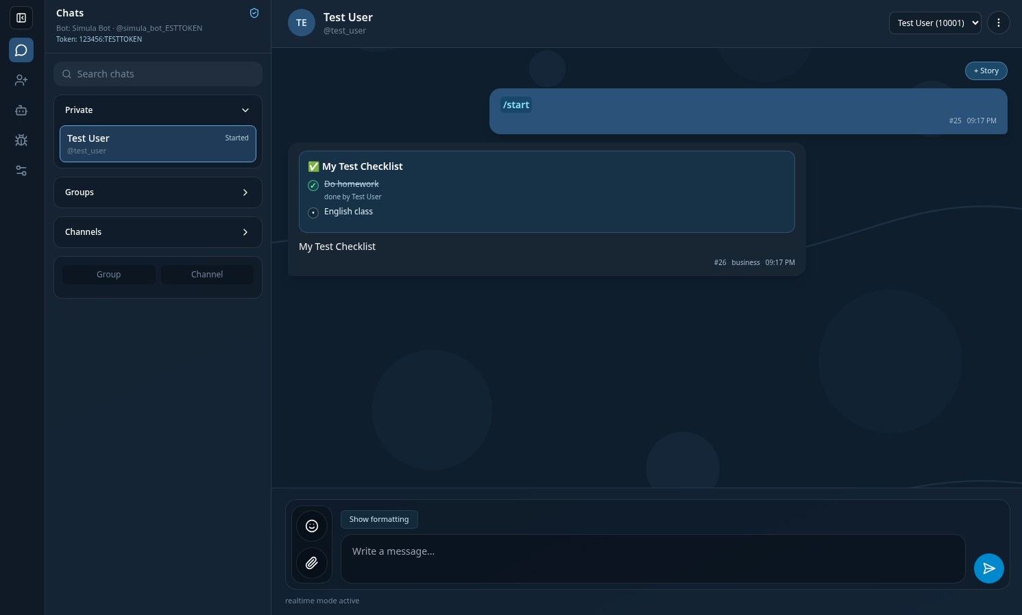Expand the Groups section

245,192
